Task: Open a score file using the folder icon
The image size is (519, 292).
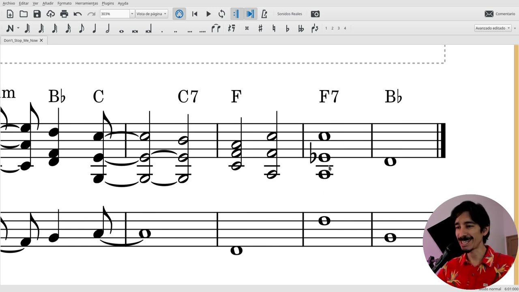Action: click(x=24, y=14)
